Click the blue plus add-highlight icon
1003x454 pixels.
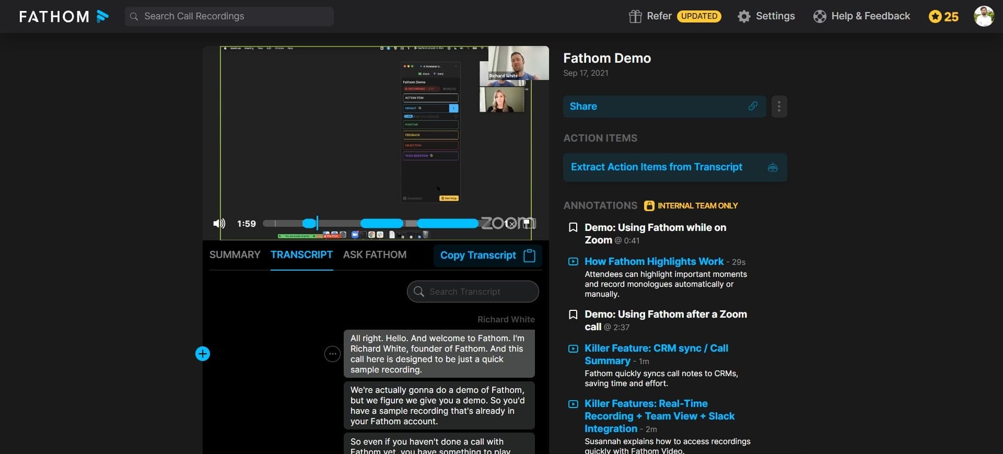[203, 354]
